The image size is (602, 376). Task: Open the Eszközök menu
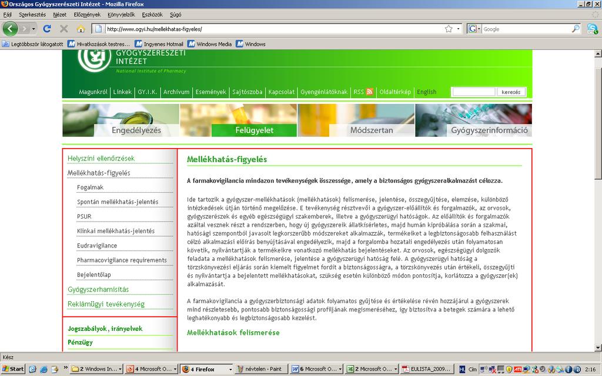(152, 15)
